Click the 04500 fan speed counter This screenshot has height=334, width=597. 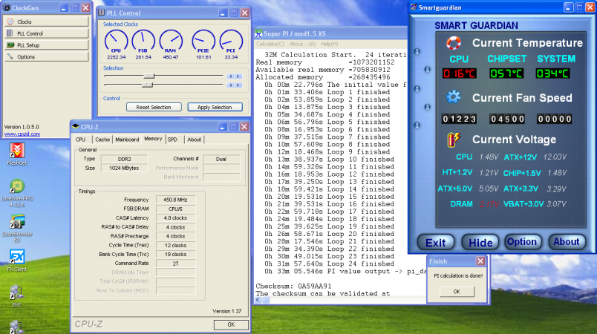pos(507,119)
